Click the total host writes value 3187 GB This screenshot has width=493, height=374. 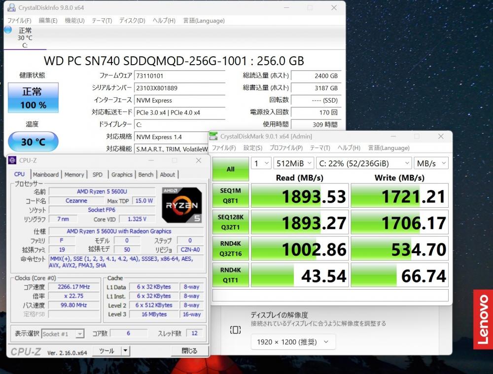tap(316, 88)
